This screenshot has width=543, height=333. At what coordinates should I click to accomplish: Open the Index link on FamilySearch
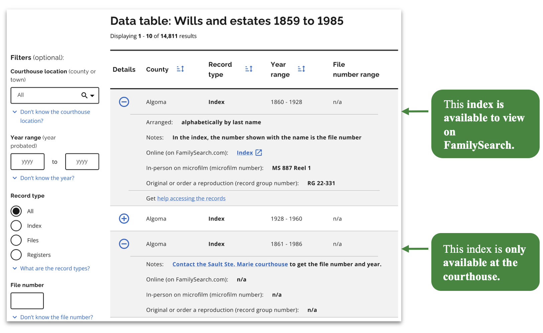[244, 152]
